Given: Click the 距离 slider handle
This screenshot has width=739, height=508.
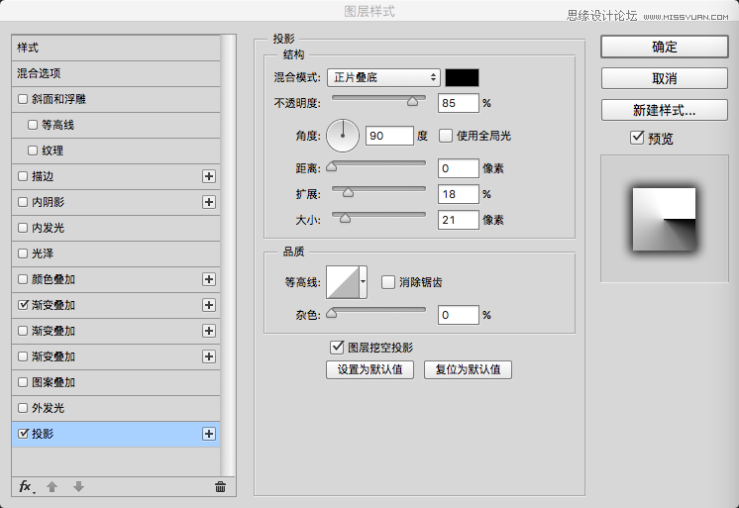Looking at the screenshot, I should (x=332, y=166).
